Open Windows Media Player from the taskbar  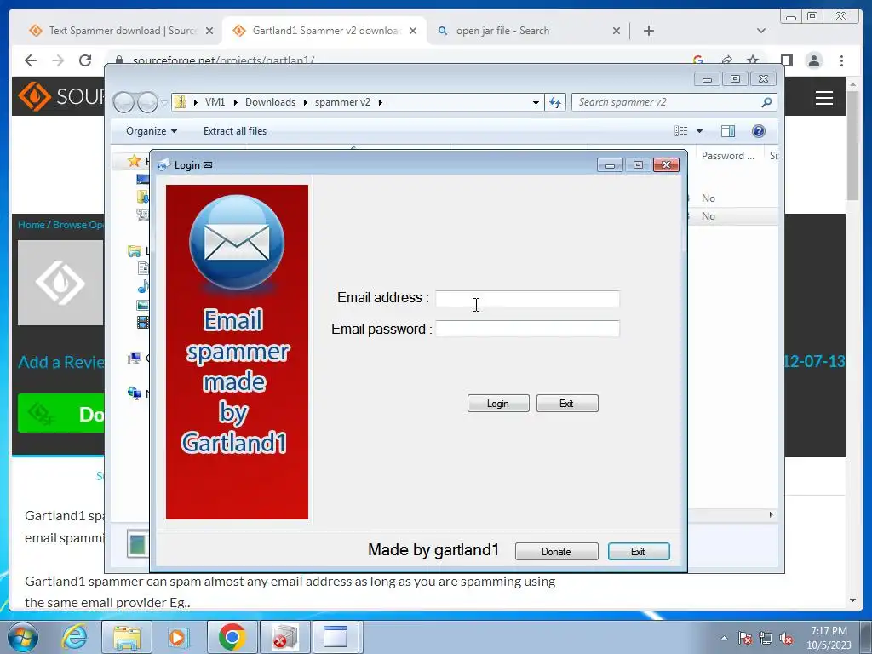179,637
